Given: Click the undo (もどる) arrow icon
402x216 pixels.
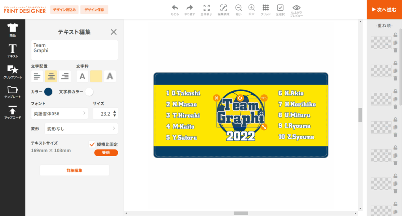Looking at the screenshot, I should pyautogui.click(x=175, y=7).
